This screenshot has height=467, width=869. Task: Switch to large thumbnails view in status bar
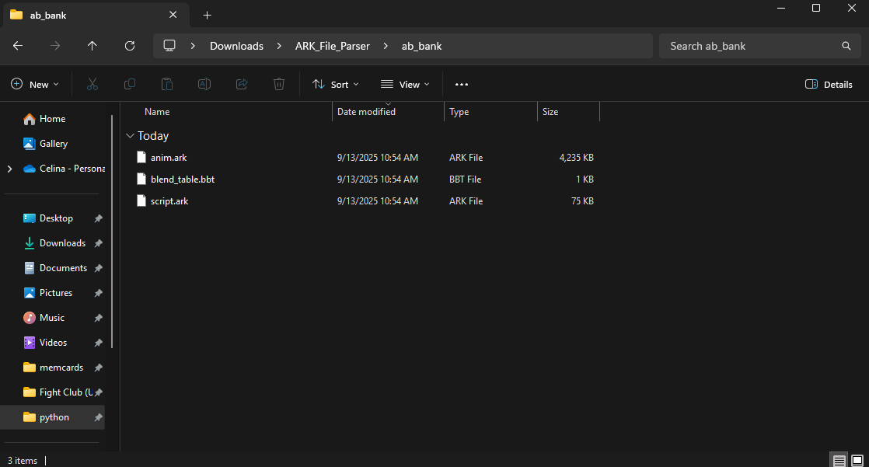tap(857, 460)
